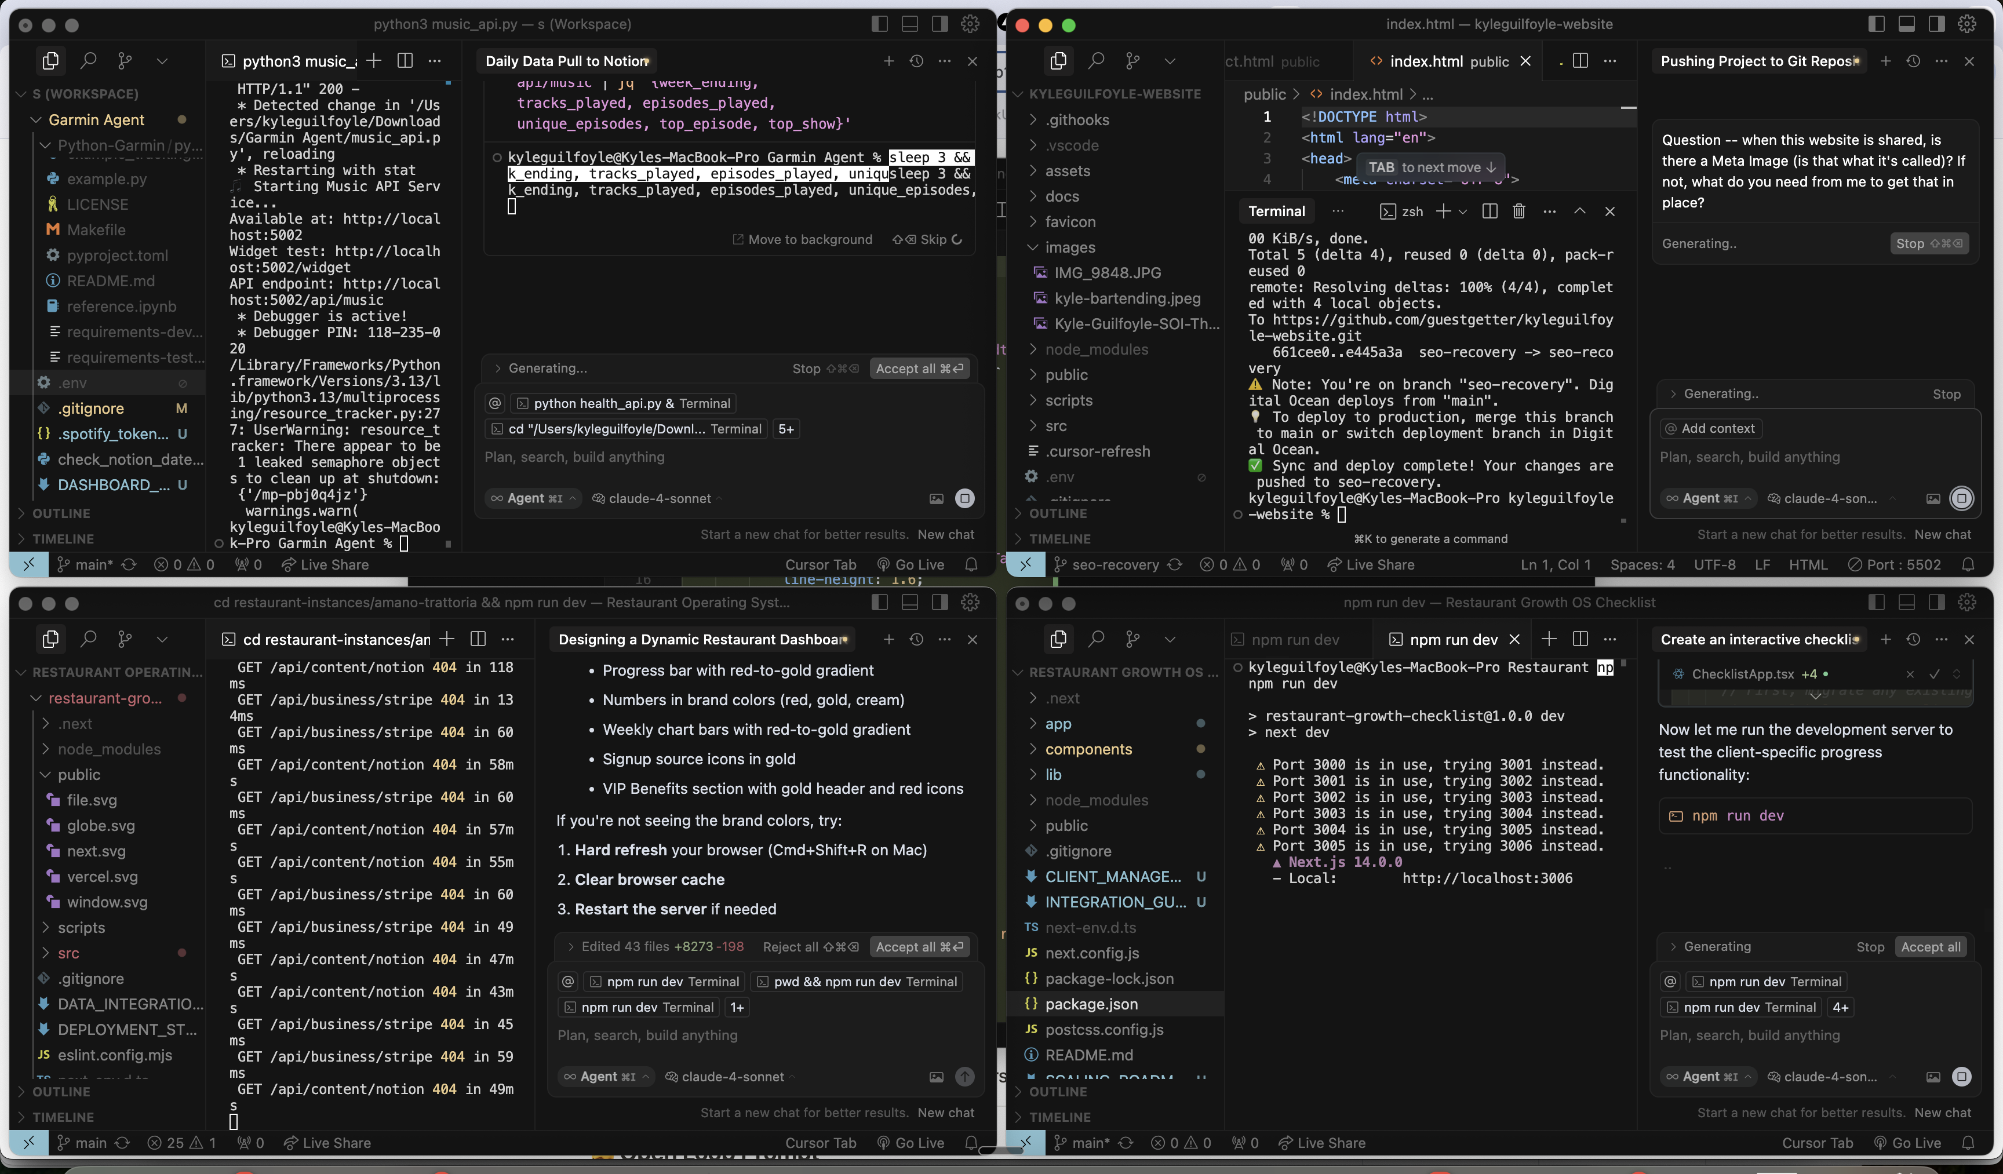Click Go Live in Restaurant Operating System status bar
Screen dimensions: 2003x1174
pyautogui.click(x=911, y=1143)
